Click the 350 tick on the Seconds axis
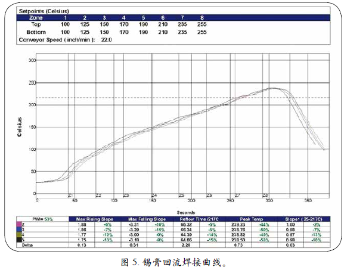Viewport: 344px width, 270px height. 308,200
